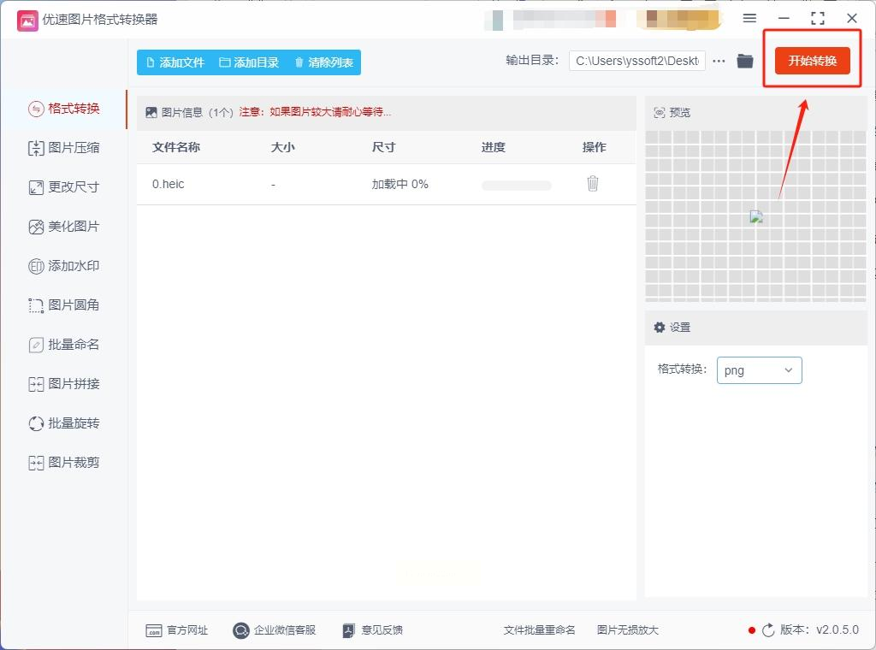Viewport: 876px width, 650px height.
Task: Click 添加目录 to add a folder
Action: [x=249, y=62]
